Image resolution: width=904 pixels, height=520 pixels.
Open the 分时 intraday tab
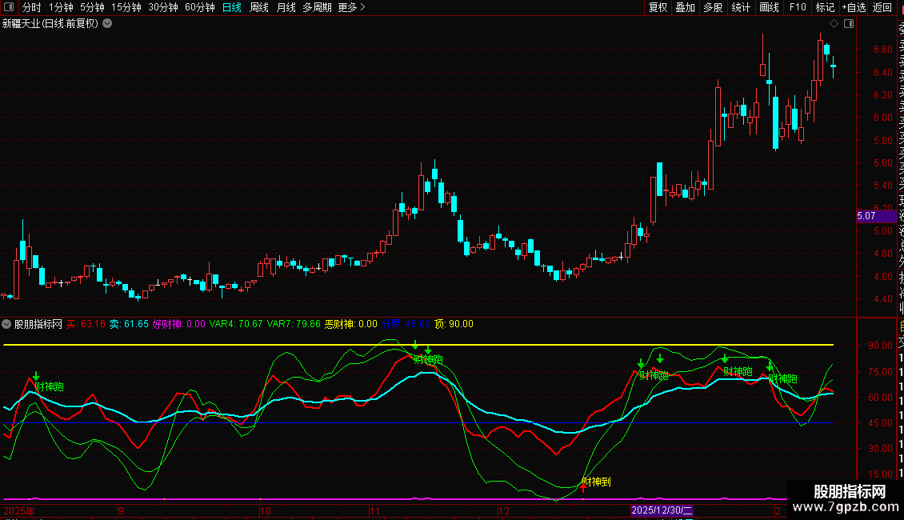coord(31,7)
